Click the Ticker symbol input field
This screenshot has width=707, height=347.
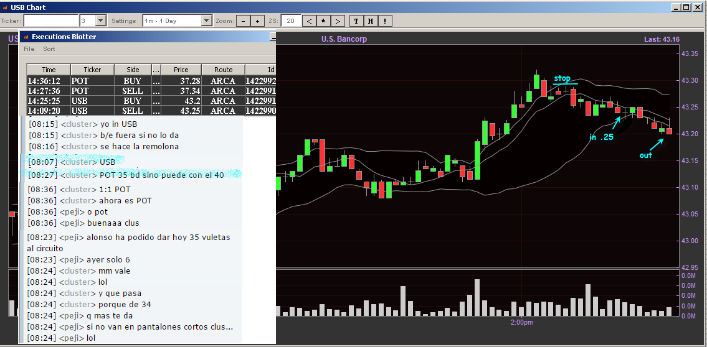click(x=51, y=21)
